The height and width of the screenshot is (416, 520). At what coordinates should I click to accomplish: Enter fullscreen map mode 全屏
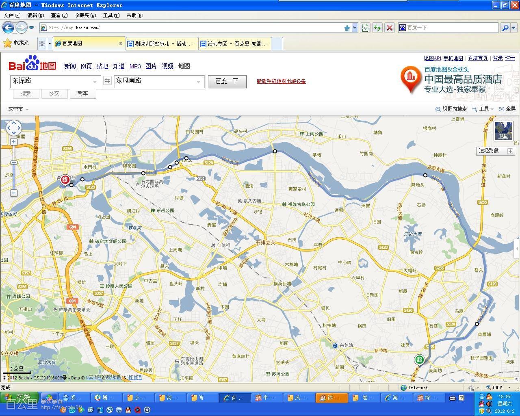tap(507, 109)
